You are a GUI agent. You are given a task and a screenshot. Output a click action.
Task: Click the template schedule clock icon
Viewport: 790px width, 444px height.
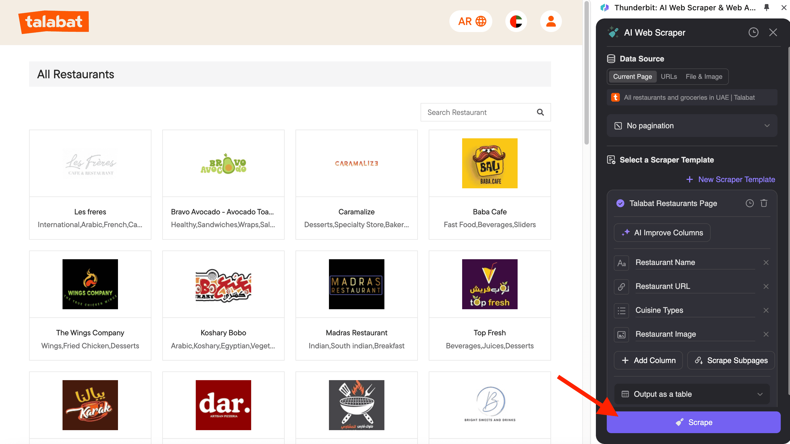pyautogui.click(x=749, y=203)
